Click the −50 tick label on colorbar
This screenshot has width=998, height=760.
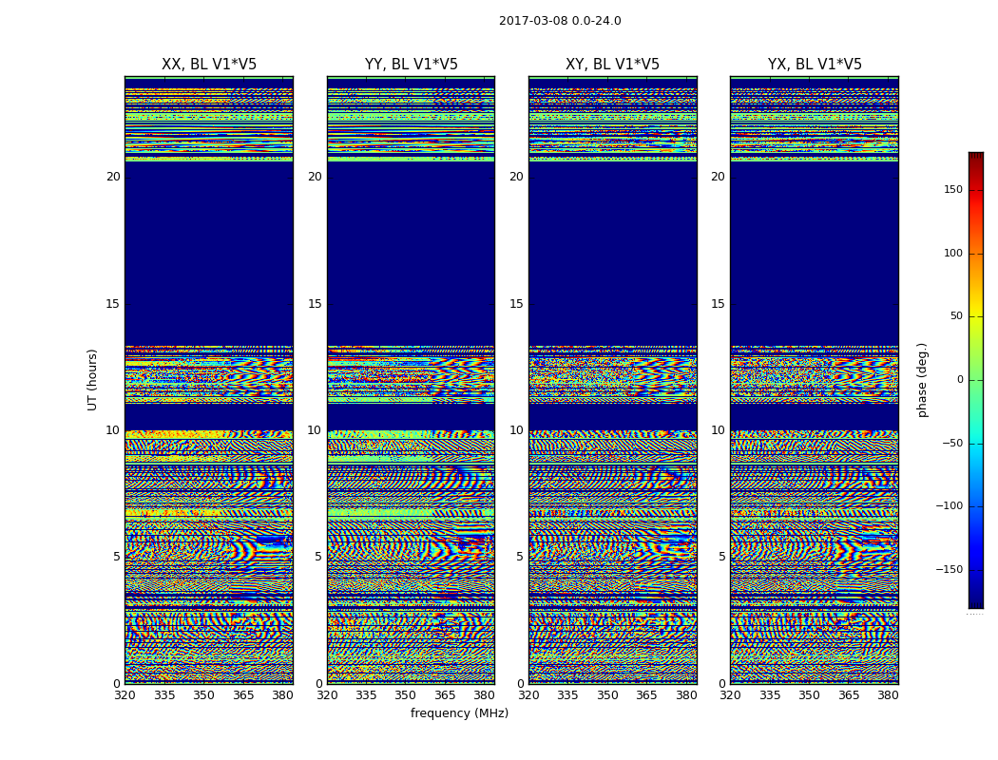click(951, 443)
